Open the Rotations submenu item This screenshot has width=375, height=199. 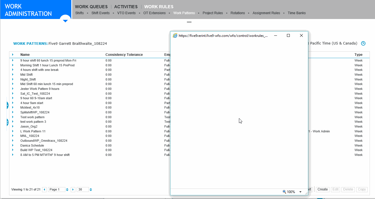[x=238, y=13]
